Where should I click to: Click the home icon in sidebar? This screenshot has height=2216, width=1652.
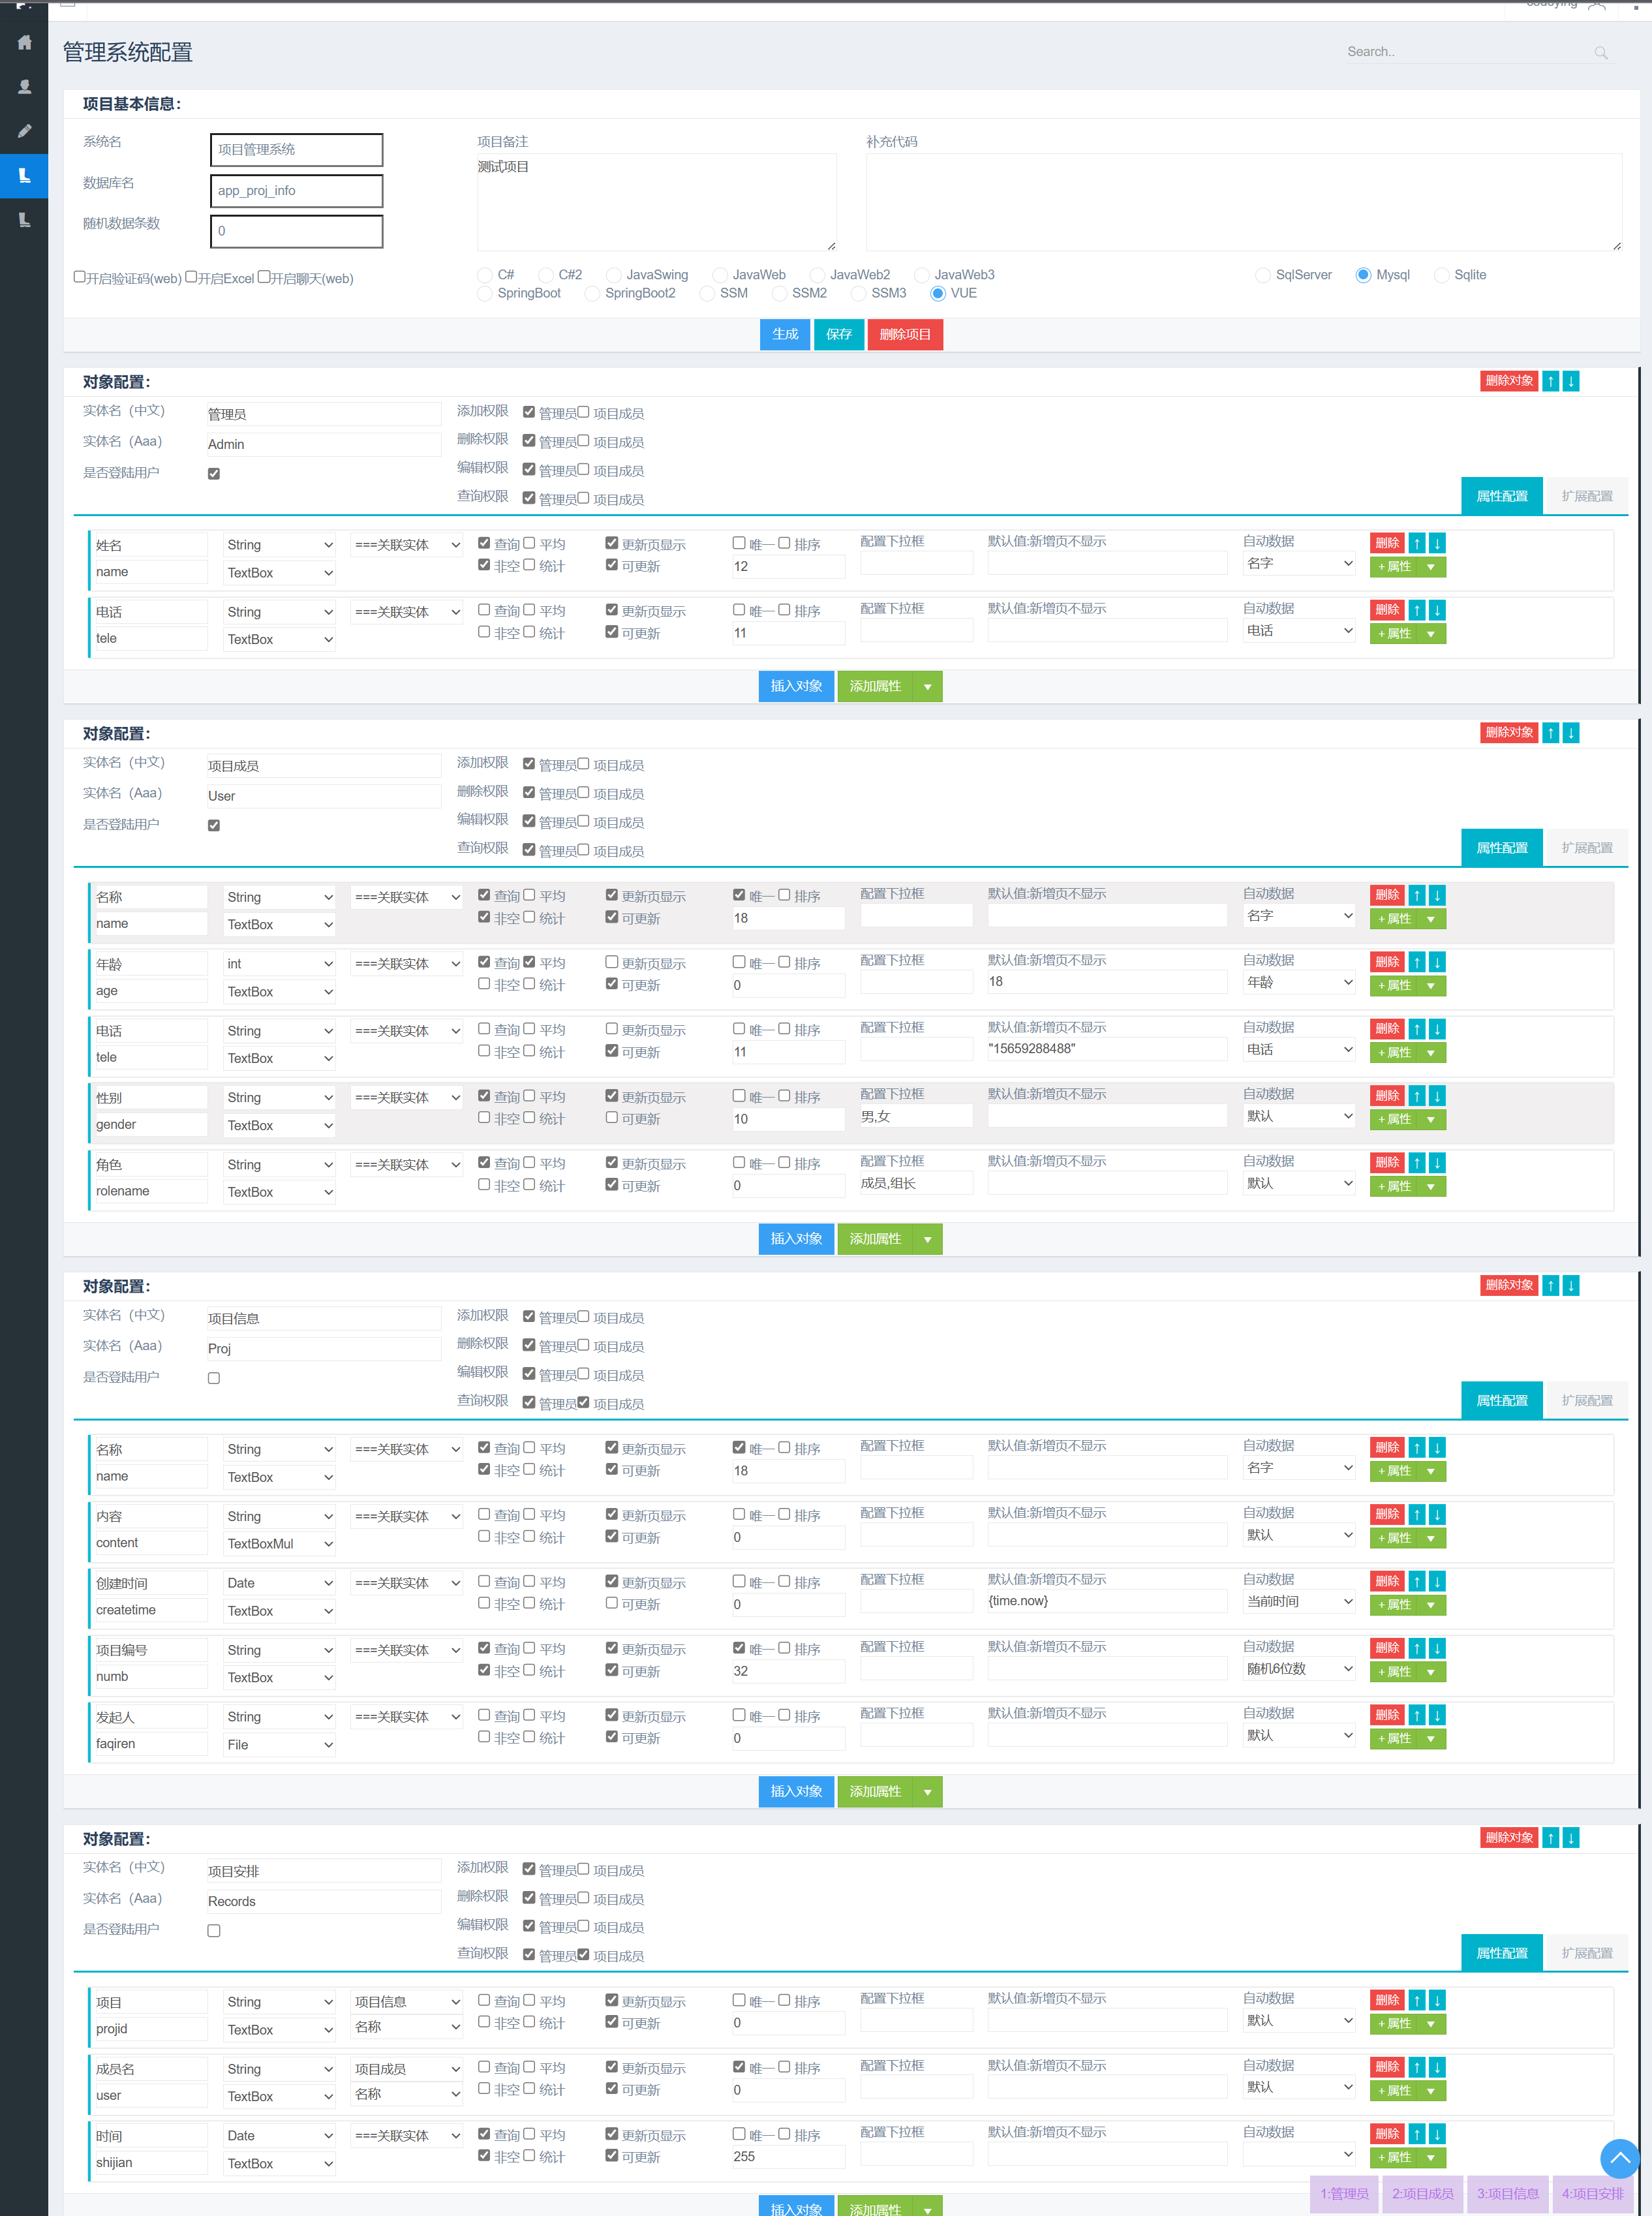click(x=24, y=42)
